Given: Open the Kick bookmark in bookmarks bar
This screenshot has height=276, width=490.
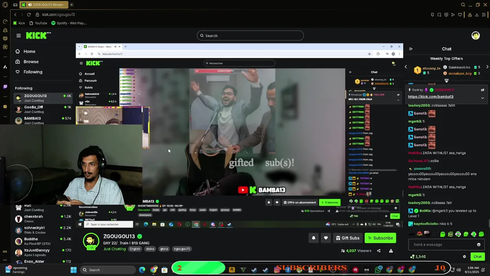Looking at the screenshot, I should [19, 23].
